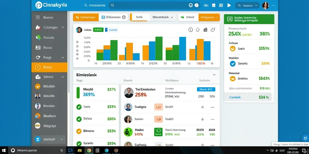Click the star favorite icon above chart
This screenshot has width=309, height=154.
[198, 30]
